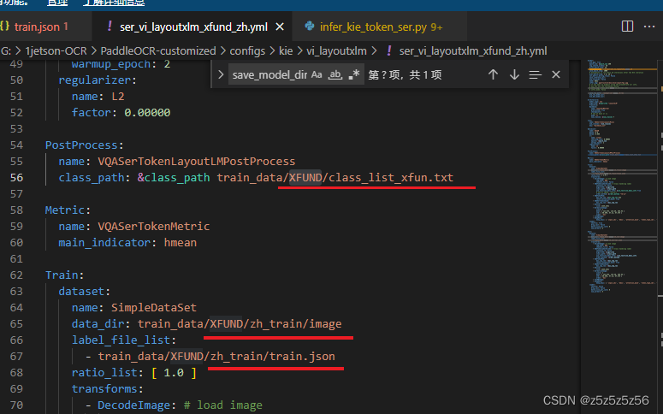Click the split editor icon
663x414 pixels.
629,27
